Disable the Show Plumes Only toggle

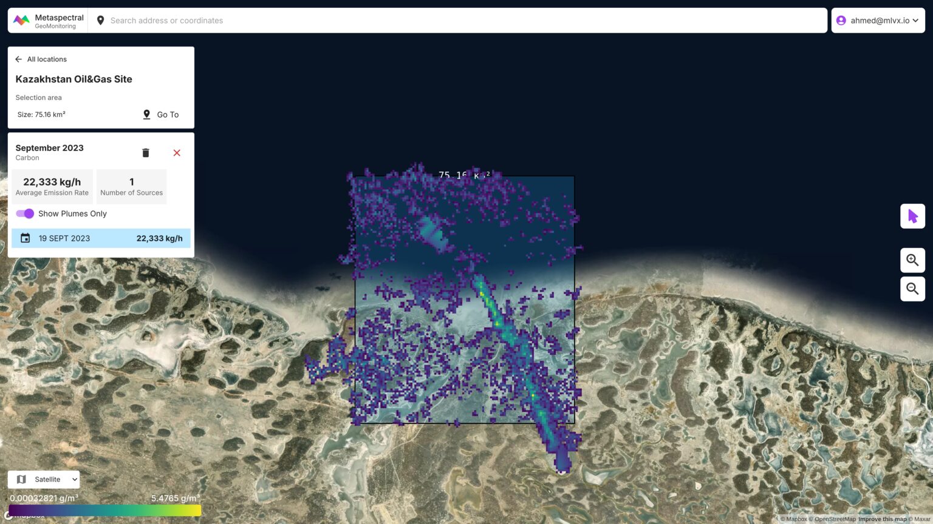tap(24, 213)
